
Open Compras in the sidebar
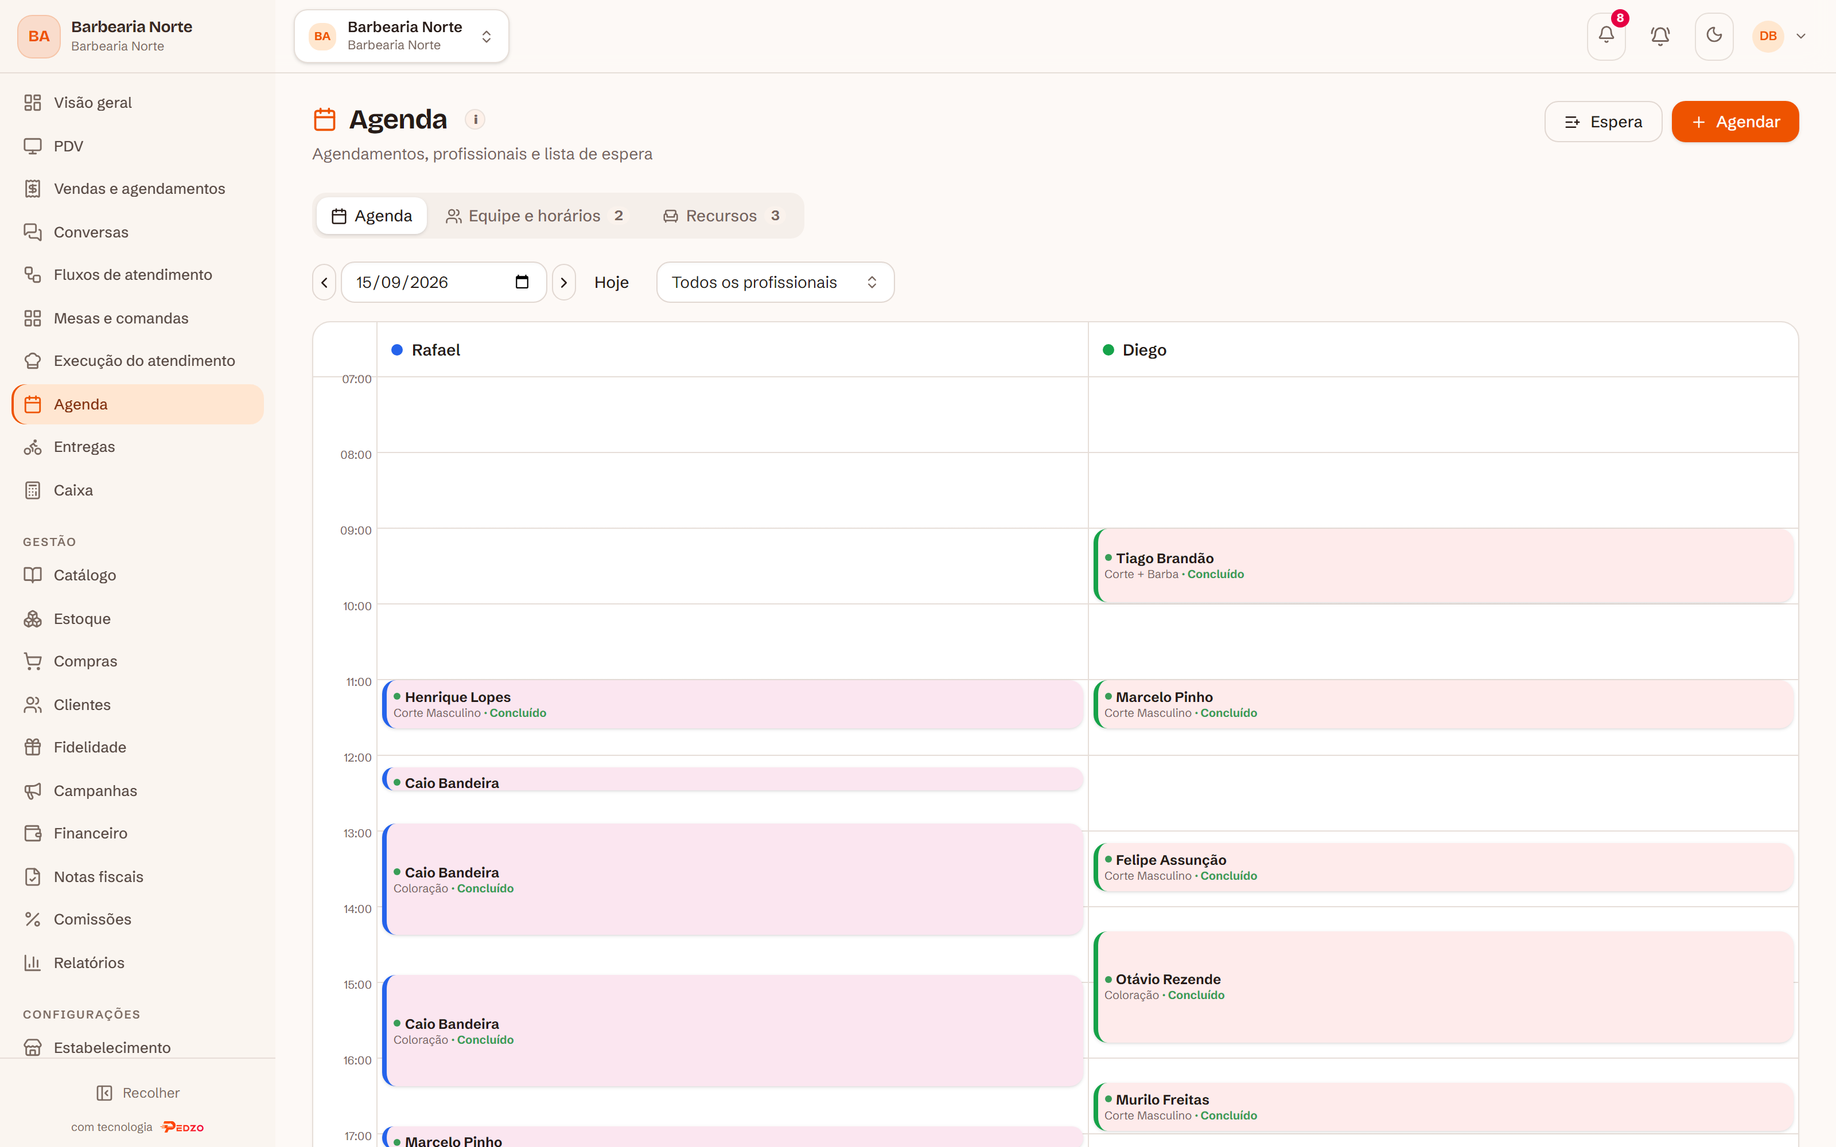pos(137,661)
